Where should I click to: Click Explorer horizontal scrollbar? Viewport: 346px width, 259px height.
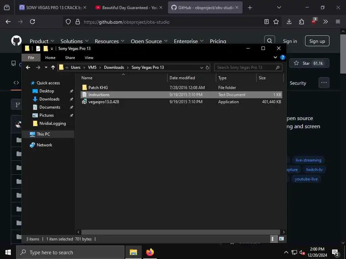tap(180, 232)
